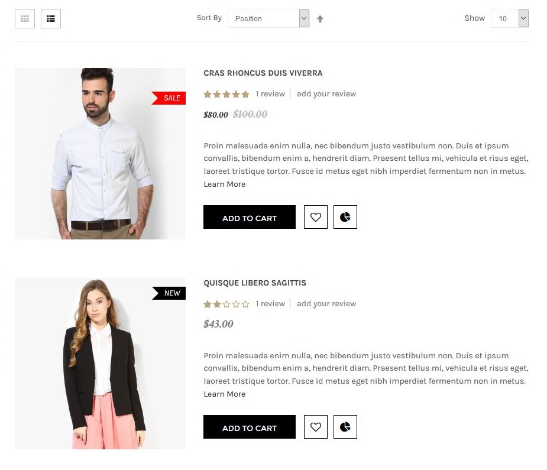Screen dimensions: 547x470
Task: Open the man in white shirt thumbnail
Action: 100,154
